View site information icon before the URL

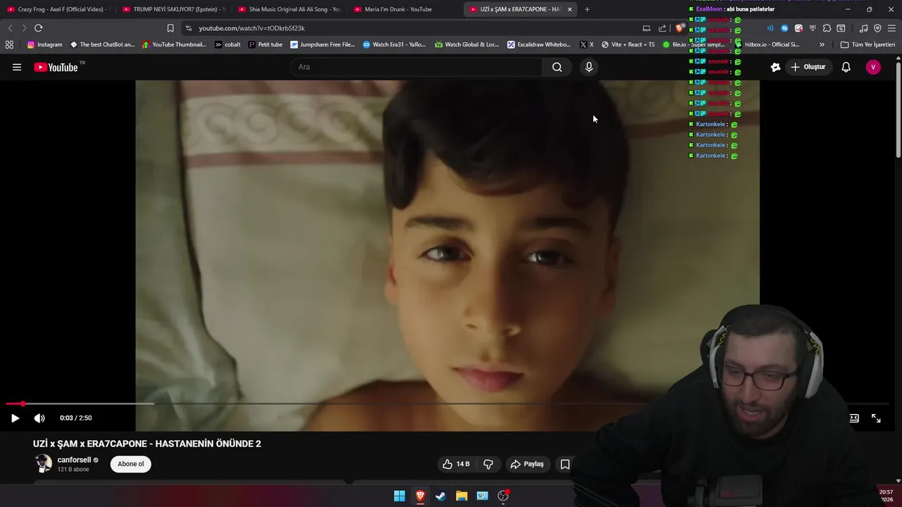click(x=188, y=28)
